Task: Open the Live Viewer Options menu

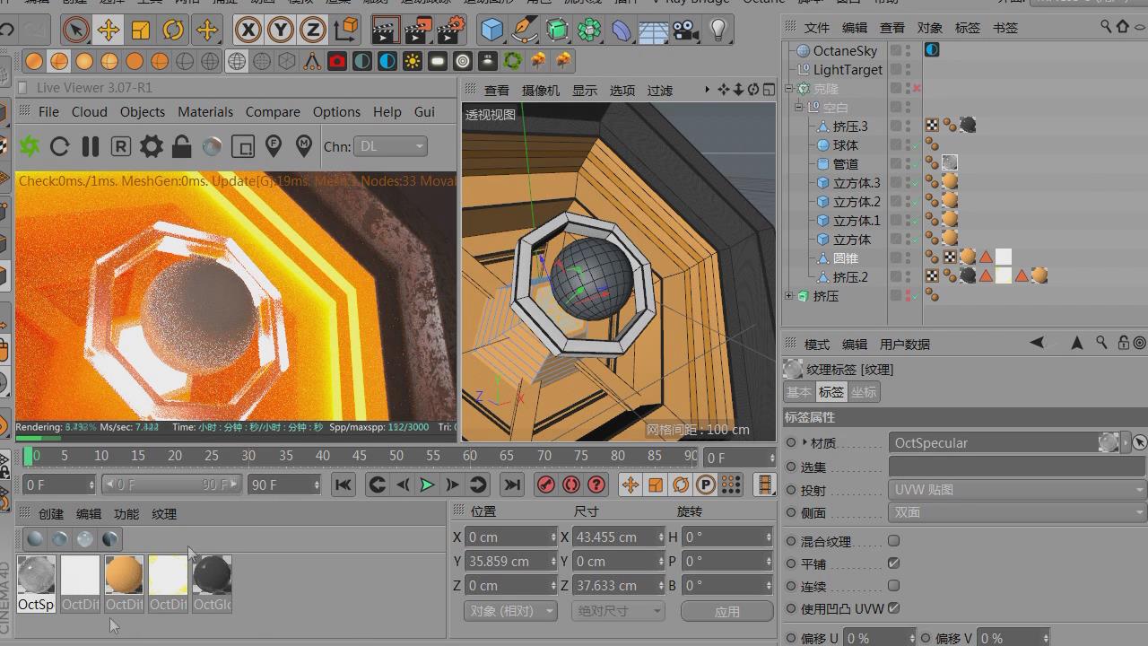Action: (336, 111)
